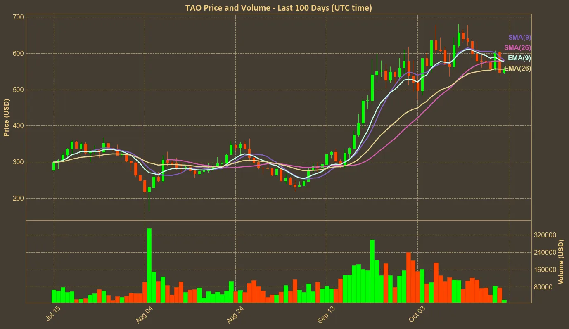Screen dimensions: 569x329
Task: Click the 240000 volume axis tick
Action: (544, 252)
